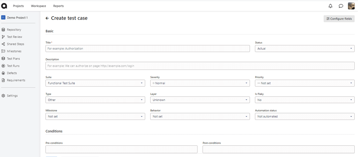Open the Severity dropdown
This screenshot has height=157, width=358.
pos(200,83)
